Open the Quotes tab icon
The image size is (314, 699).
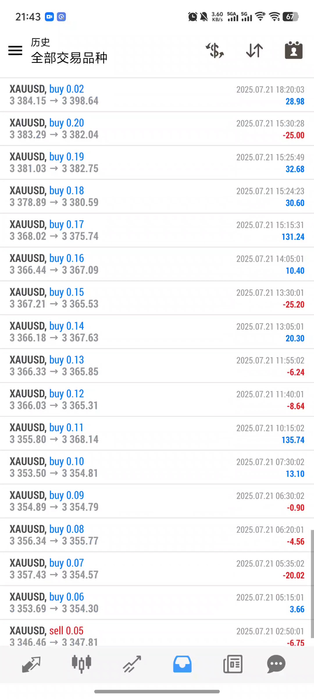point(31,664)
